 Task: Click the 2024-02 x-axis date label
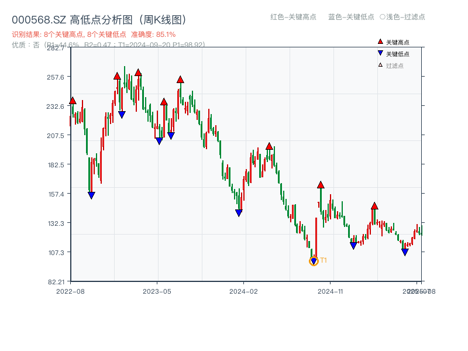(x=243, y=291)
